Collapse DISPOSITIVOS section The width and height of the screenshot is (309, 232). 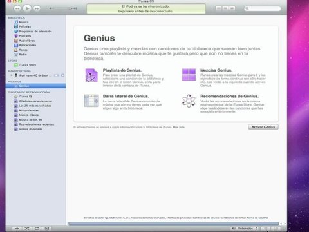click(x=9, y=71)
